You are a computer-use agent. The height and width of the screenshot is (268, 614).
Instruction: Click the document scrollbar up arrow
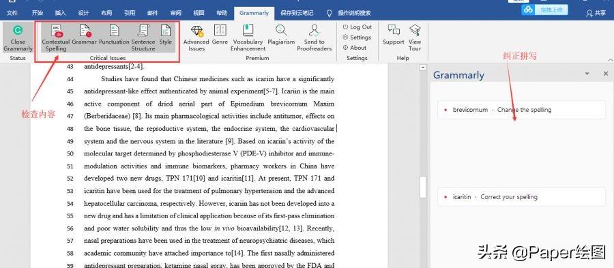(422, 68)
